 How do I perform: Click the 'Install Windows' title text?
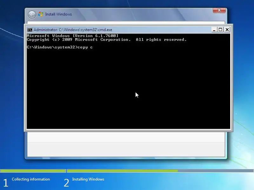(58, 14)
